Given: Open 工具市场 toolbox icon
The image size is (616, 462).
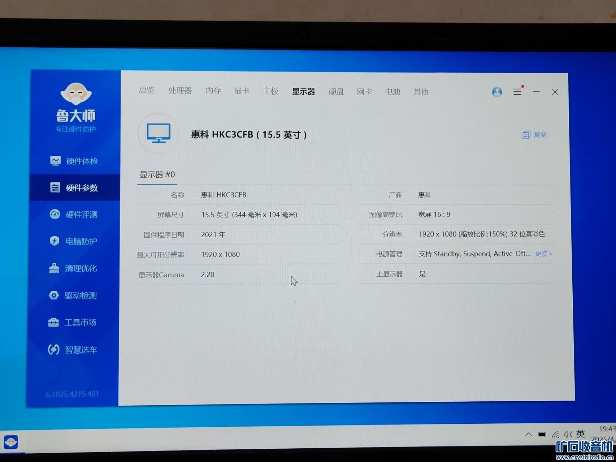Looking at the screenshot, I should [x=53, y=322].
